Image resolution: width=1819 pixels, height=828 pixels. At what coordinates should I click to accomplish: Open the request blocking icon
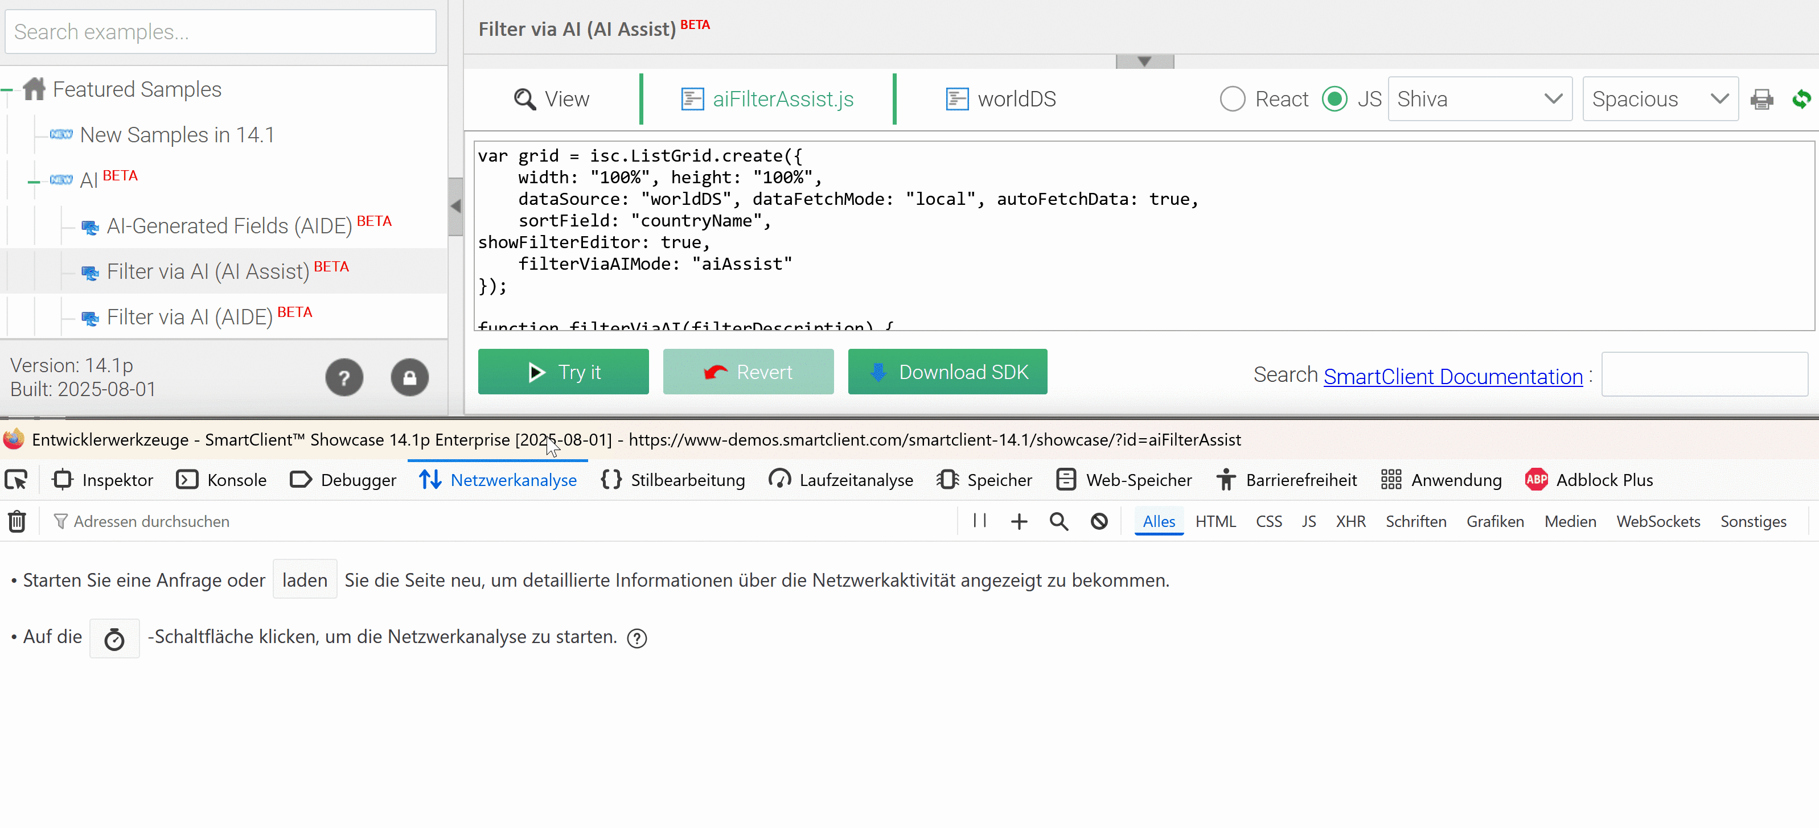(1099, 522)
